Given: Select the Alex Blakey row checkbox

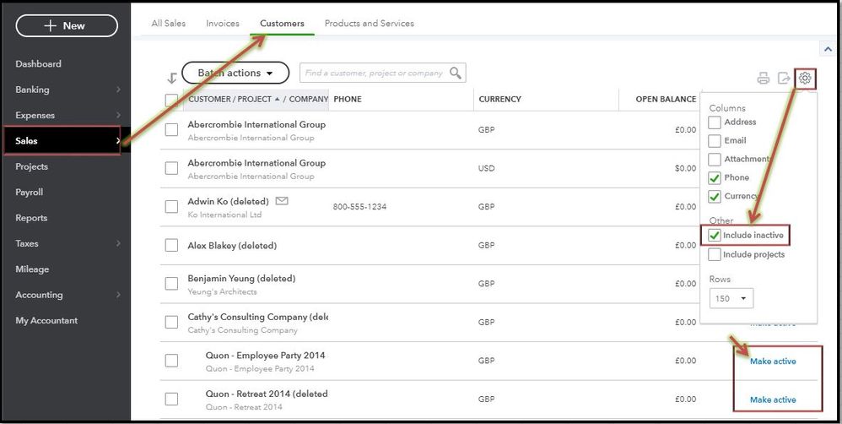Looking at the screenshot, I should [172, 246].
